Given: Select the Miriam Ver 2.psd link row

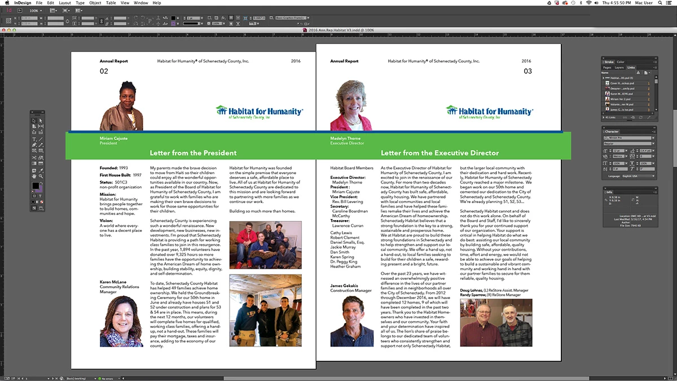Looking at the screenshot, I should [627, 99].
